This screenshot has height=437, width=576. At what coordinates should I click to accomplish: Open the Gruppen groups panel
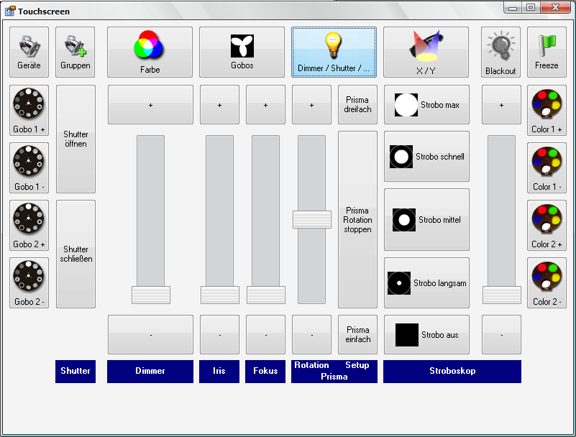coord(75,52)
